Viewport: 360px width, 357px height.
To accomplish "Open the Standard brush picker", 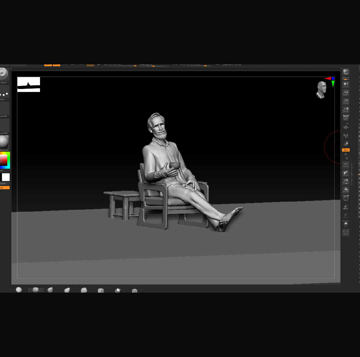I will click(4, 74).
